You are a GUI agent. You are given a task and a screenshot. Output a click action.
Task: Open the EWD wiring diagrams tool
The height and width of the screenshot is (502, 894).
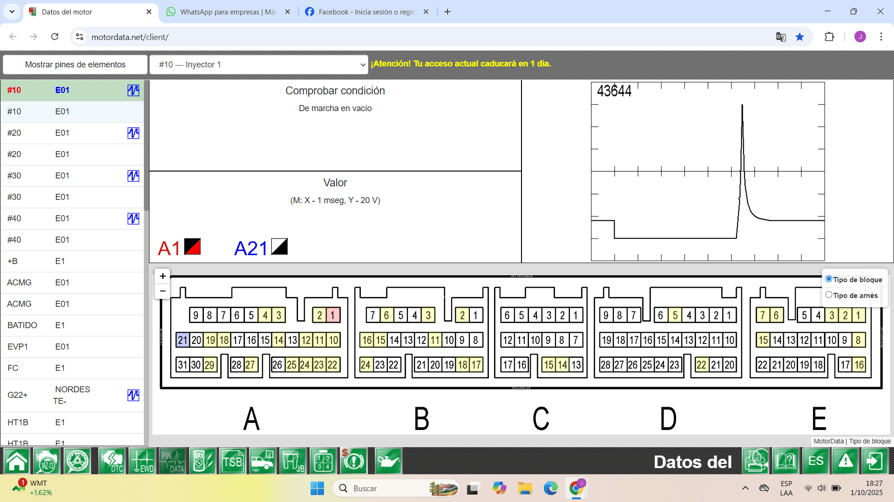point(142,461)
